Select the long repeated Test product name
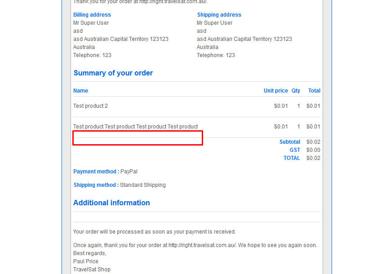The width and height of the screenshot is (368, 274). (135, 127)
